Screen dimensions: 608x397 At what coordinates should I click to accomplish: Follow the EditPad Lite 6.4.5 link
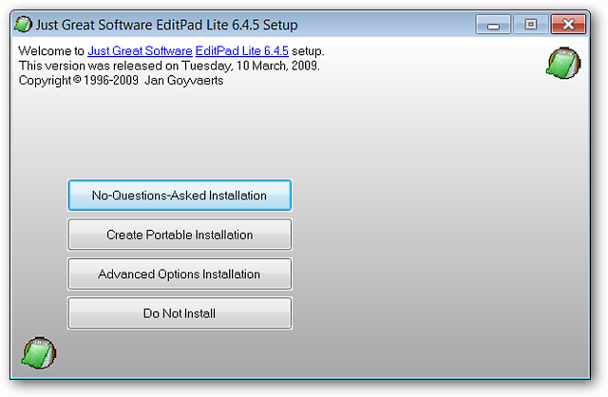pyautogui.click(x=242, y=50)
